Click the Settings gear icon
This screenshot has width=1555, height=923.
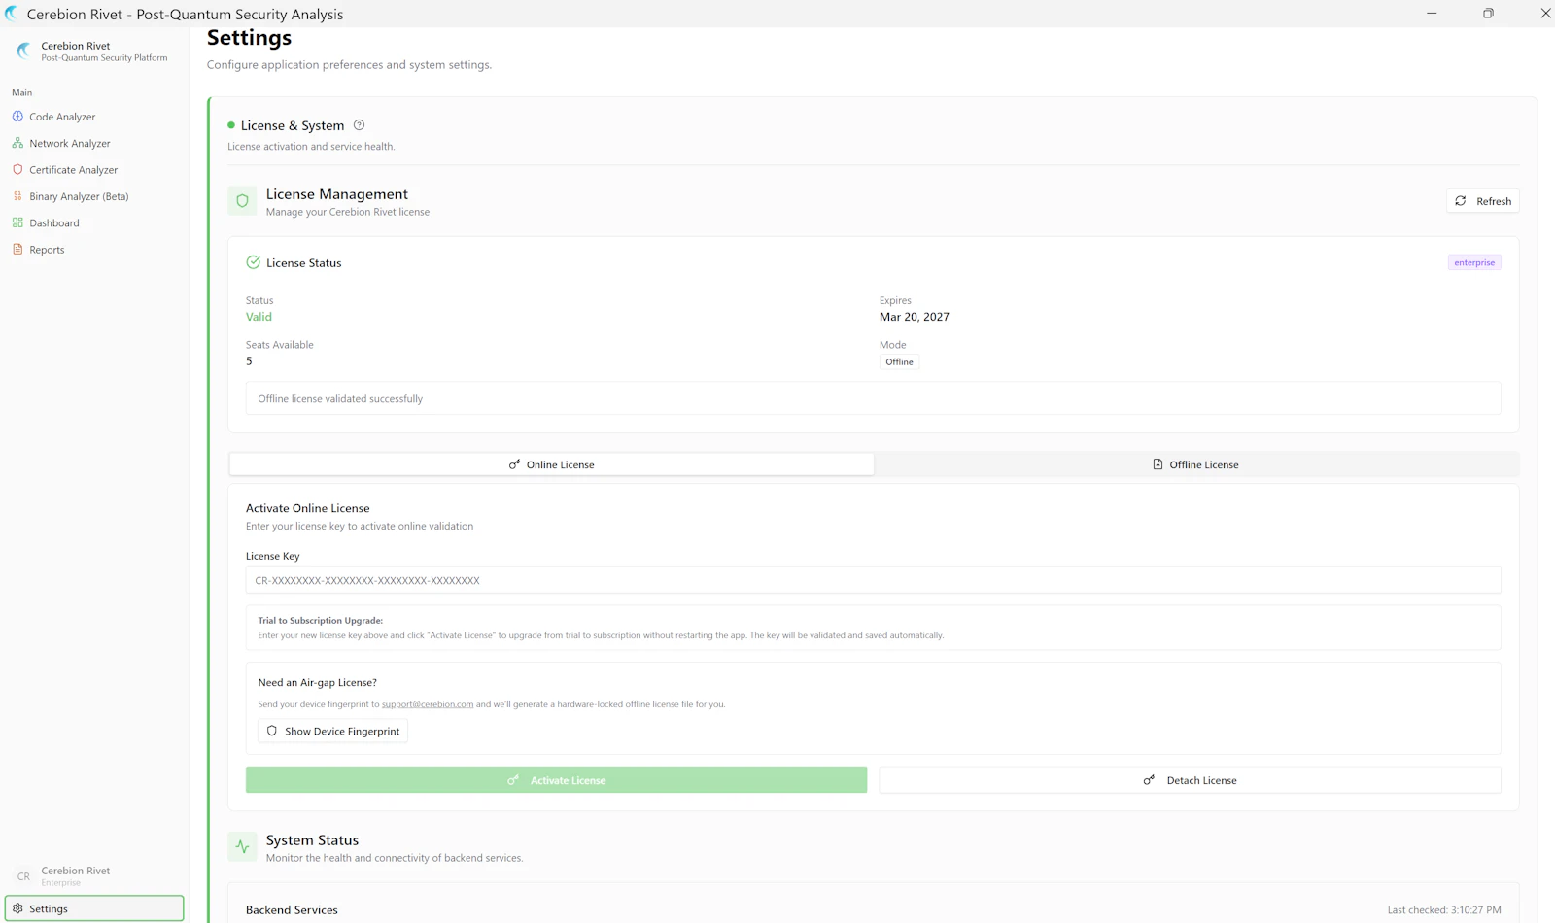point(17,908)
